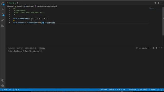Click the publish to cloud icon in status bar
The width and height of the screenshot is (164, 92).
10,90
